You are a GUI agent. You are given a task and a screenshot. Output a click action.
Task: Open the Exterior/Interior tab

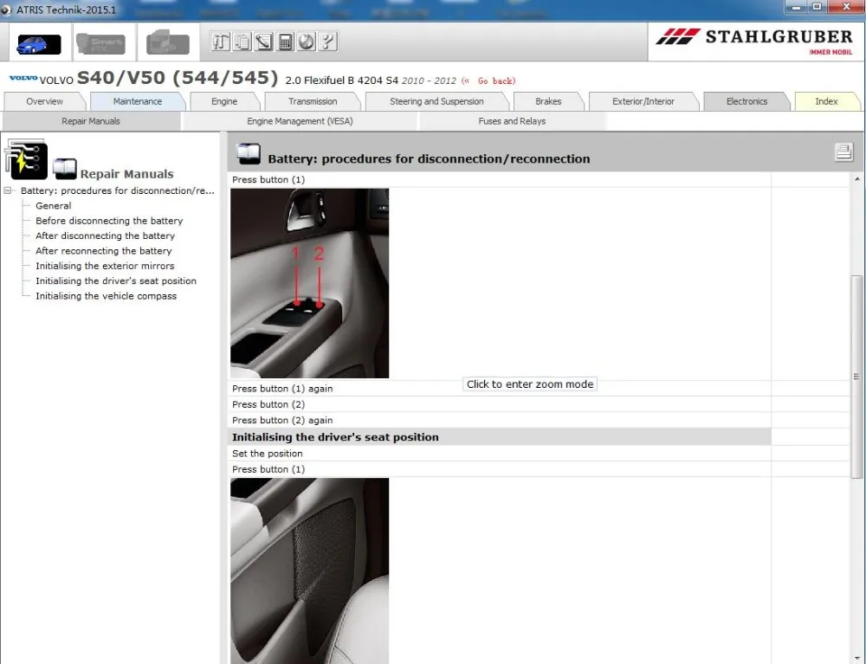[643, 101]
